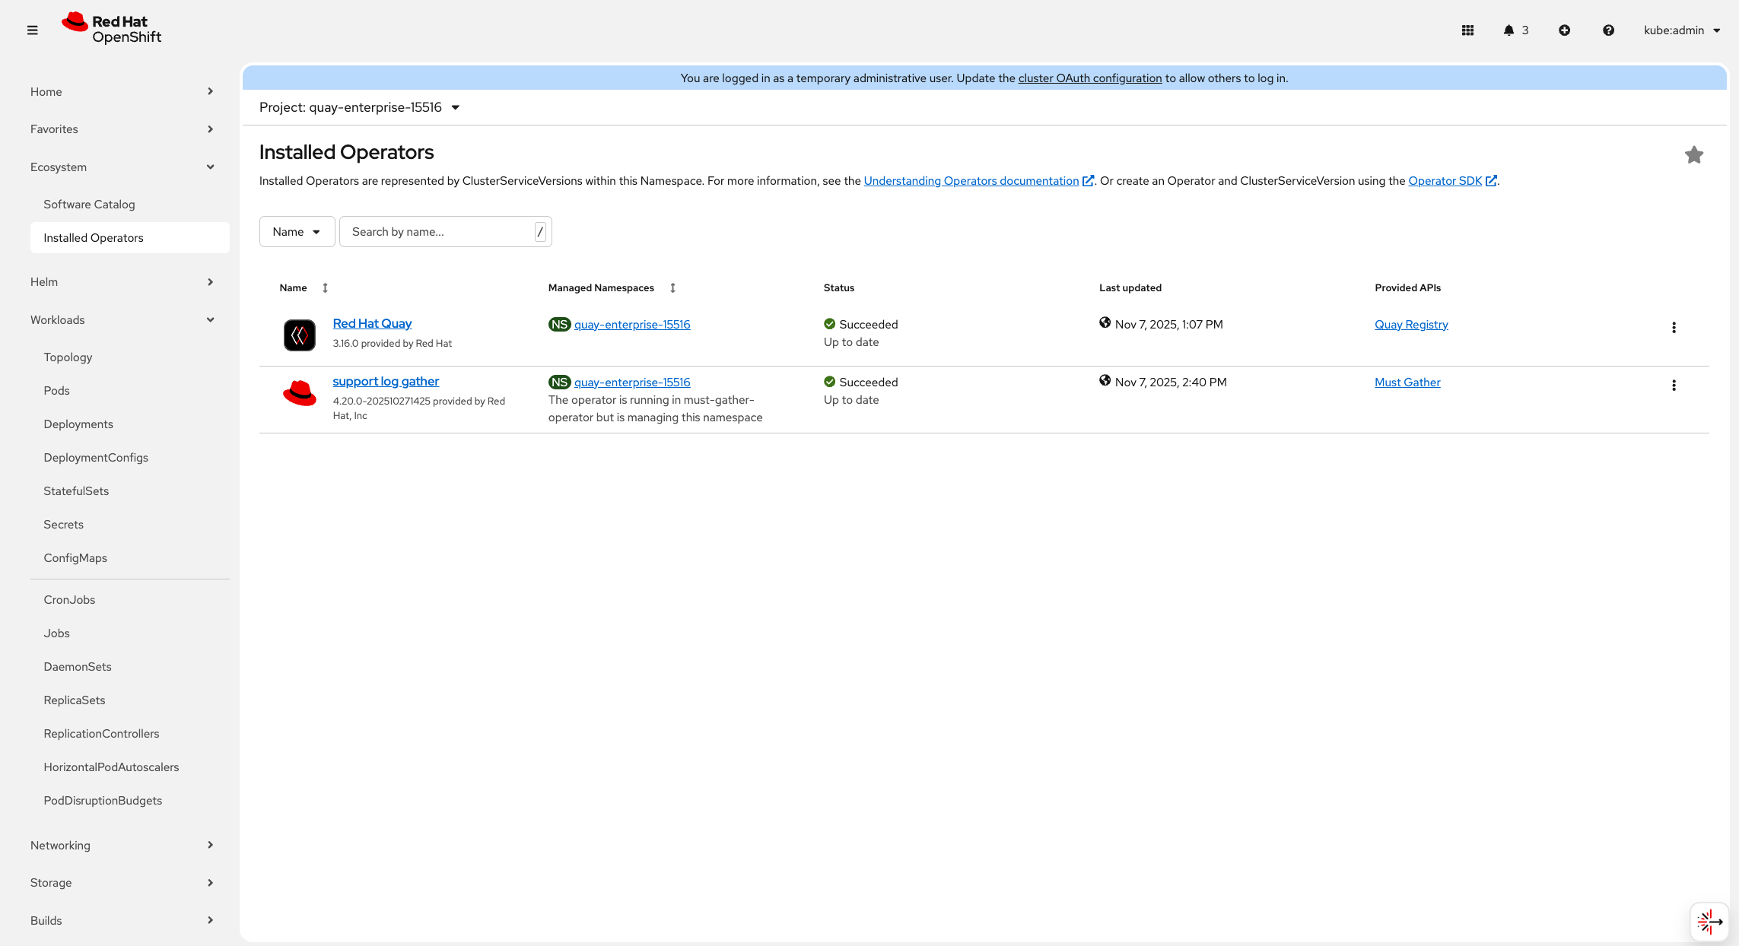Expand the kube:admin user menu
Viewport: 1739px width, 946px height.
(x=1681, y=30)
